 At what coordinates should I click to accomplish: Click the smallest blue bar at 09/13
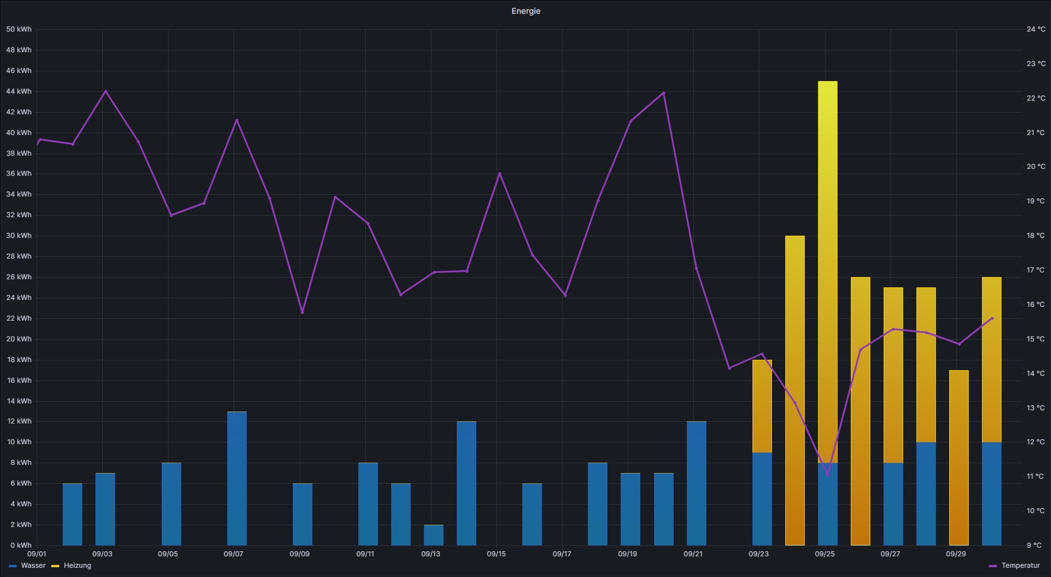433,535
